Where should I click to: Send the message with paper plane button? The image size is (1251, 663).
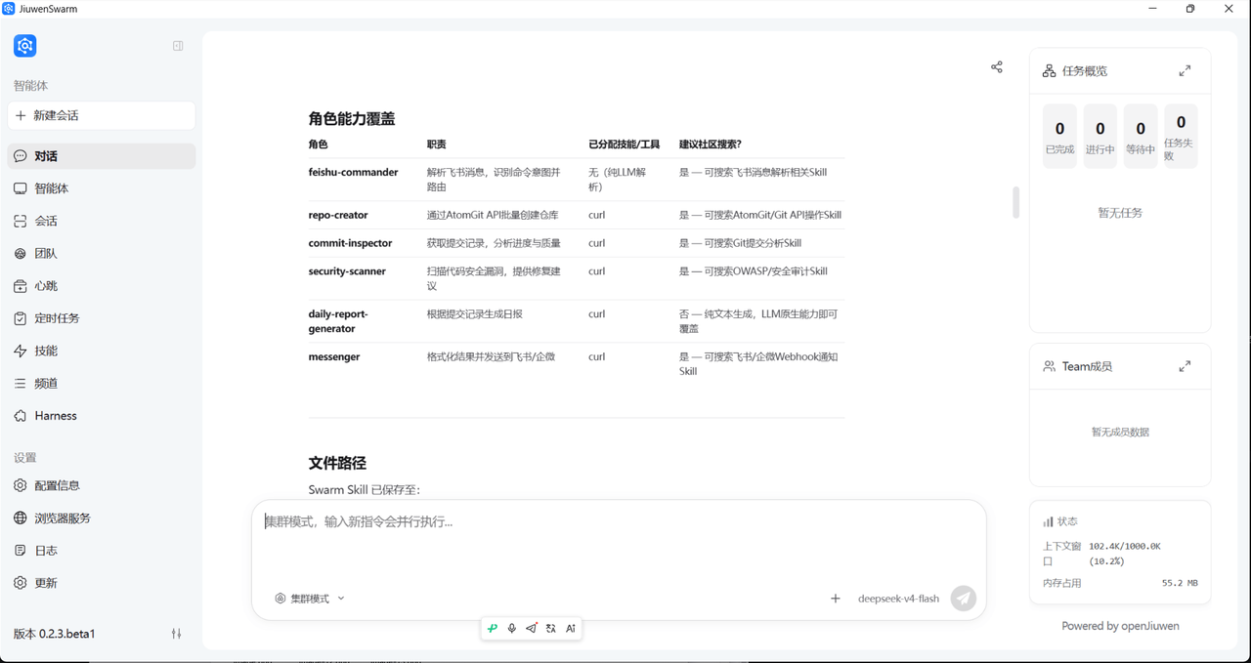tap(964, 599)
